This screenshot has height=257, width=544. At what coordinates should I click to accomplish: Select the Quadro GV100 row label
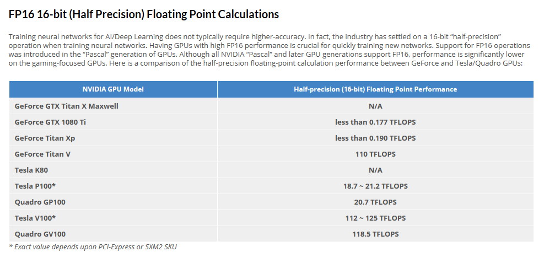click(x=41, y=234)
